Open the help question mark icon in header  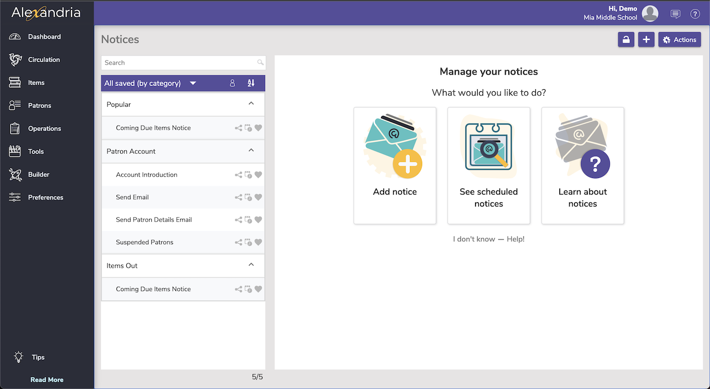[x=695, y=14]
